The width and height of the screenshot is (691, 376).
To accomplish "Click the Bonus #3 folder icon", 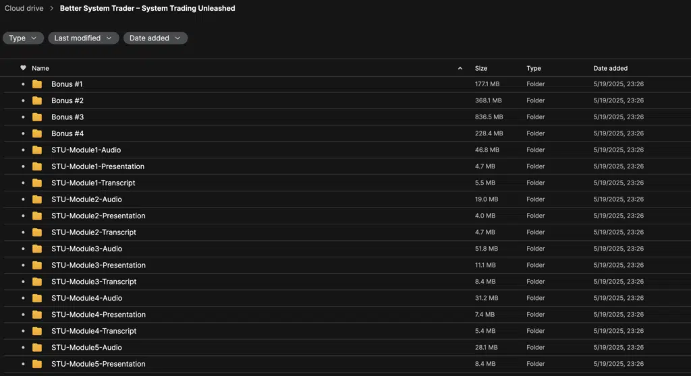I will tap(37, 117).
